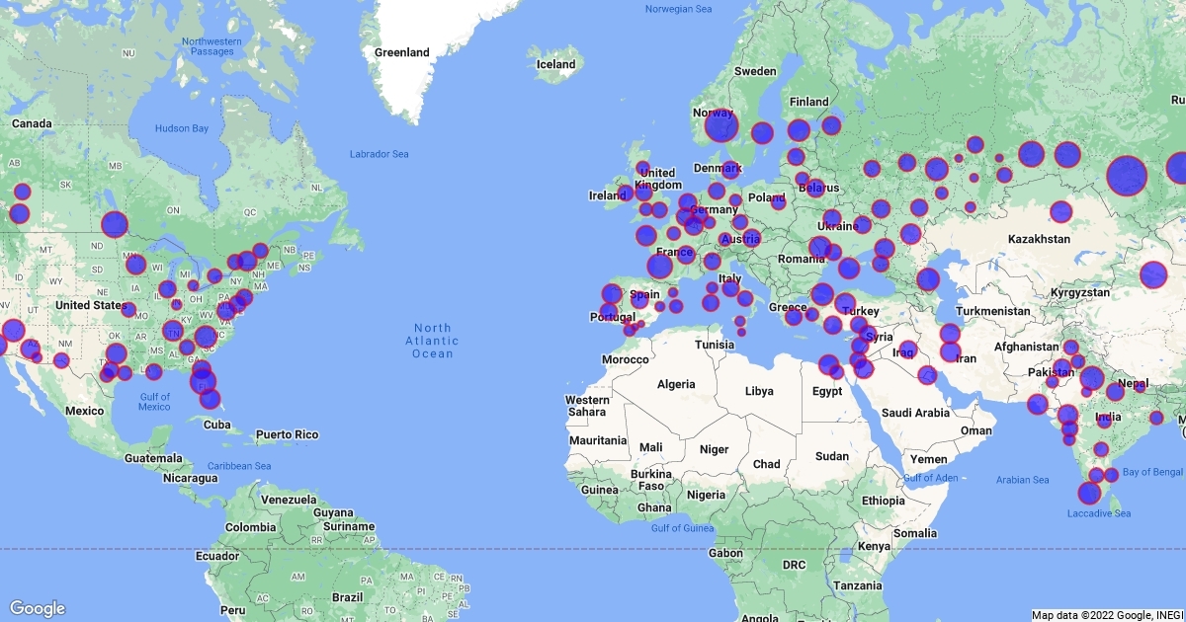Click the Iceland label
The width and height of the screenshot is (1186, 622).
(555, 64)
